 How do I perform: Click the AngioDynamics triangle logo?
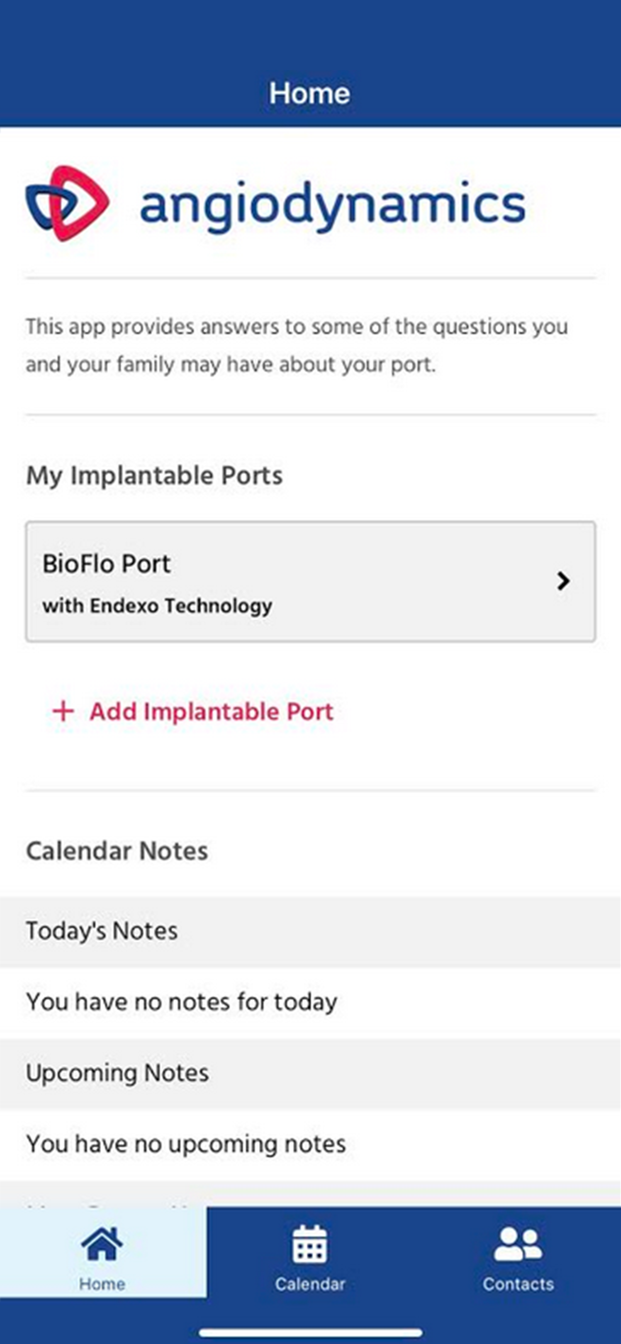tap(67, 203)
